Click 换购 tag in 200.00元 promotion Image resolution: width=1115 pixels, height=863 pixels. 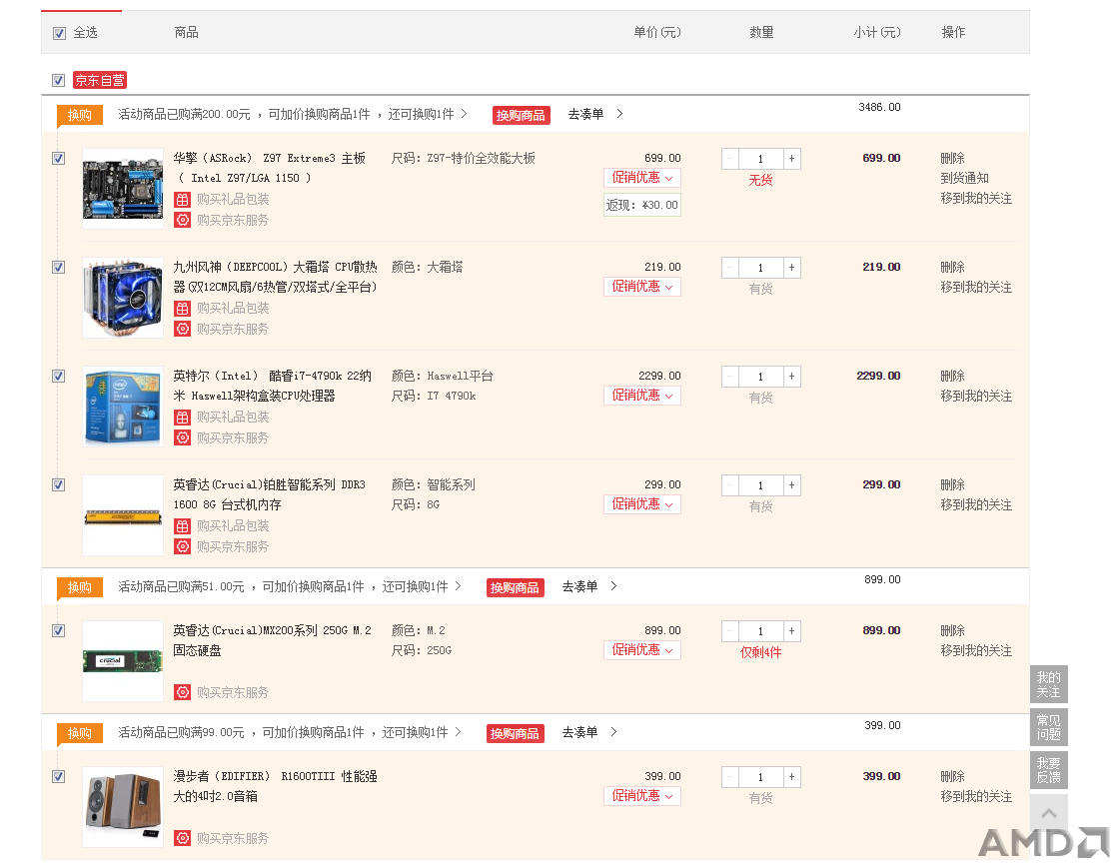pos(80,115)
